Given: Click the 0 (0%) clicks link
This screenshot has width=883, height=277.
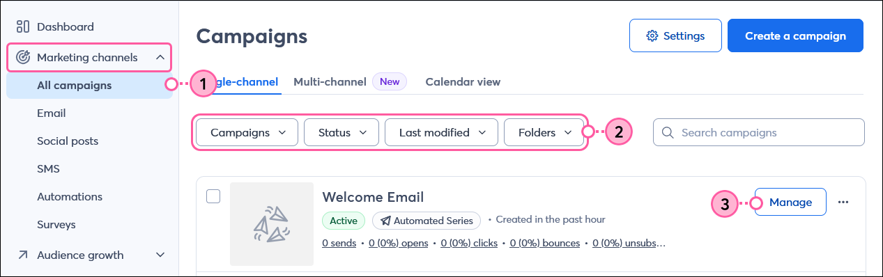Looking at the screenshot, I should 469,243.
